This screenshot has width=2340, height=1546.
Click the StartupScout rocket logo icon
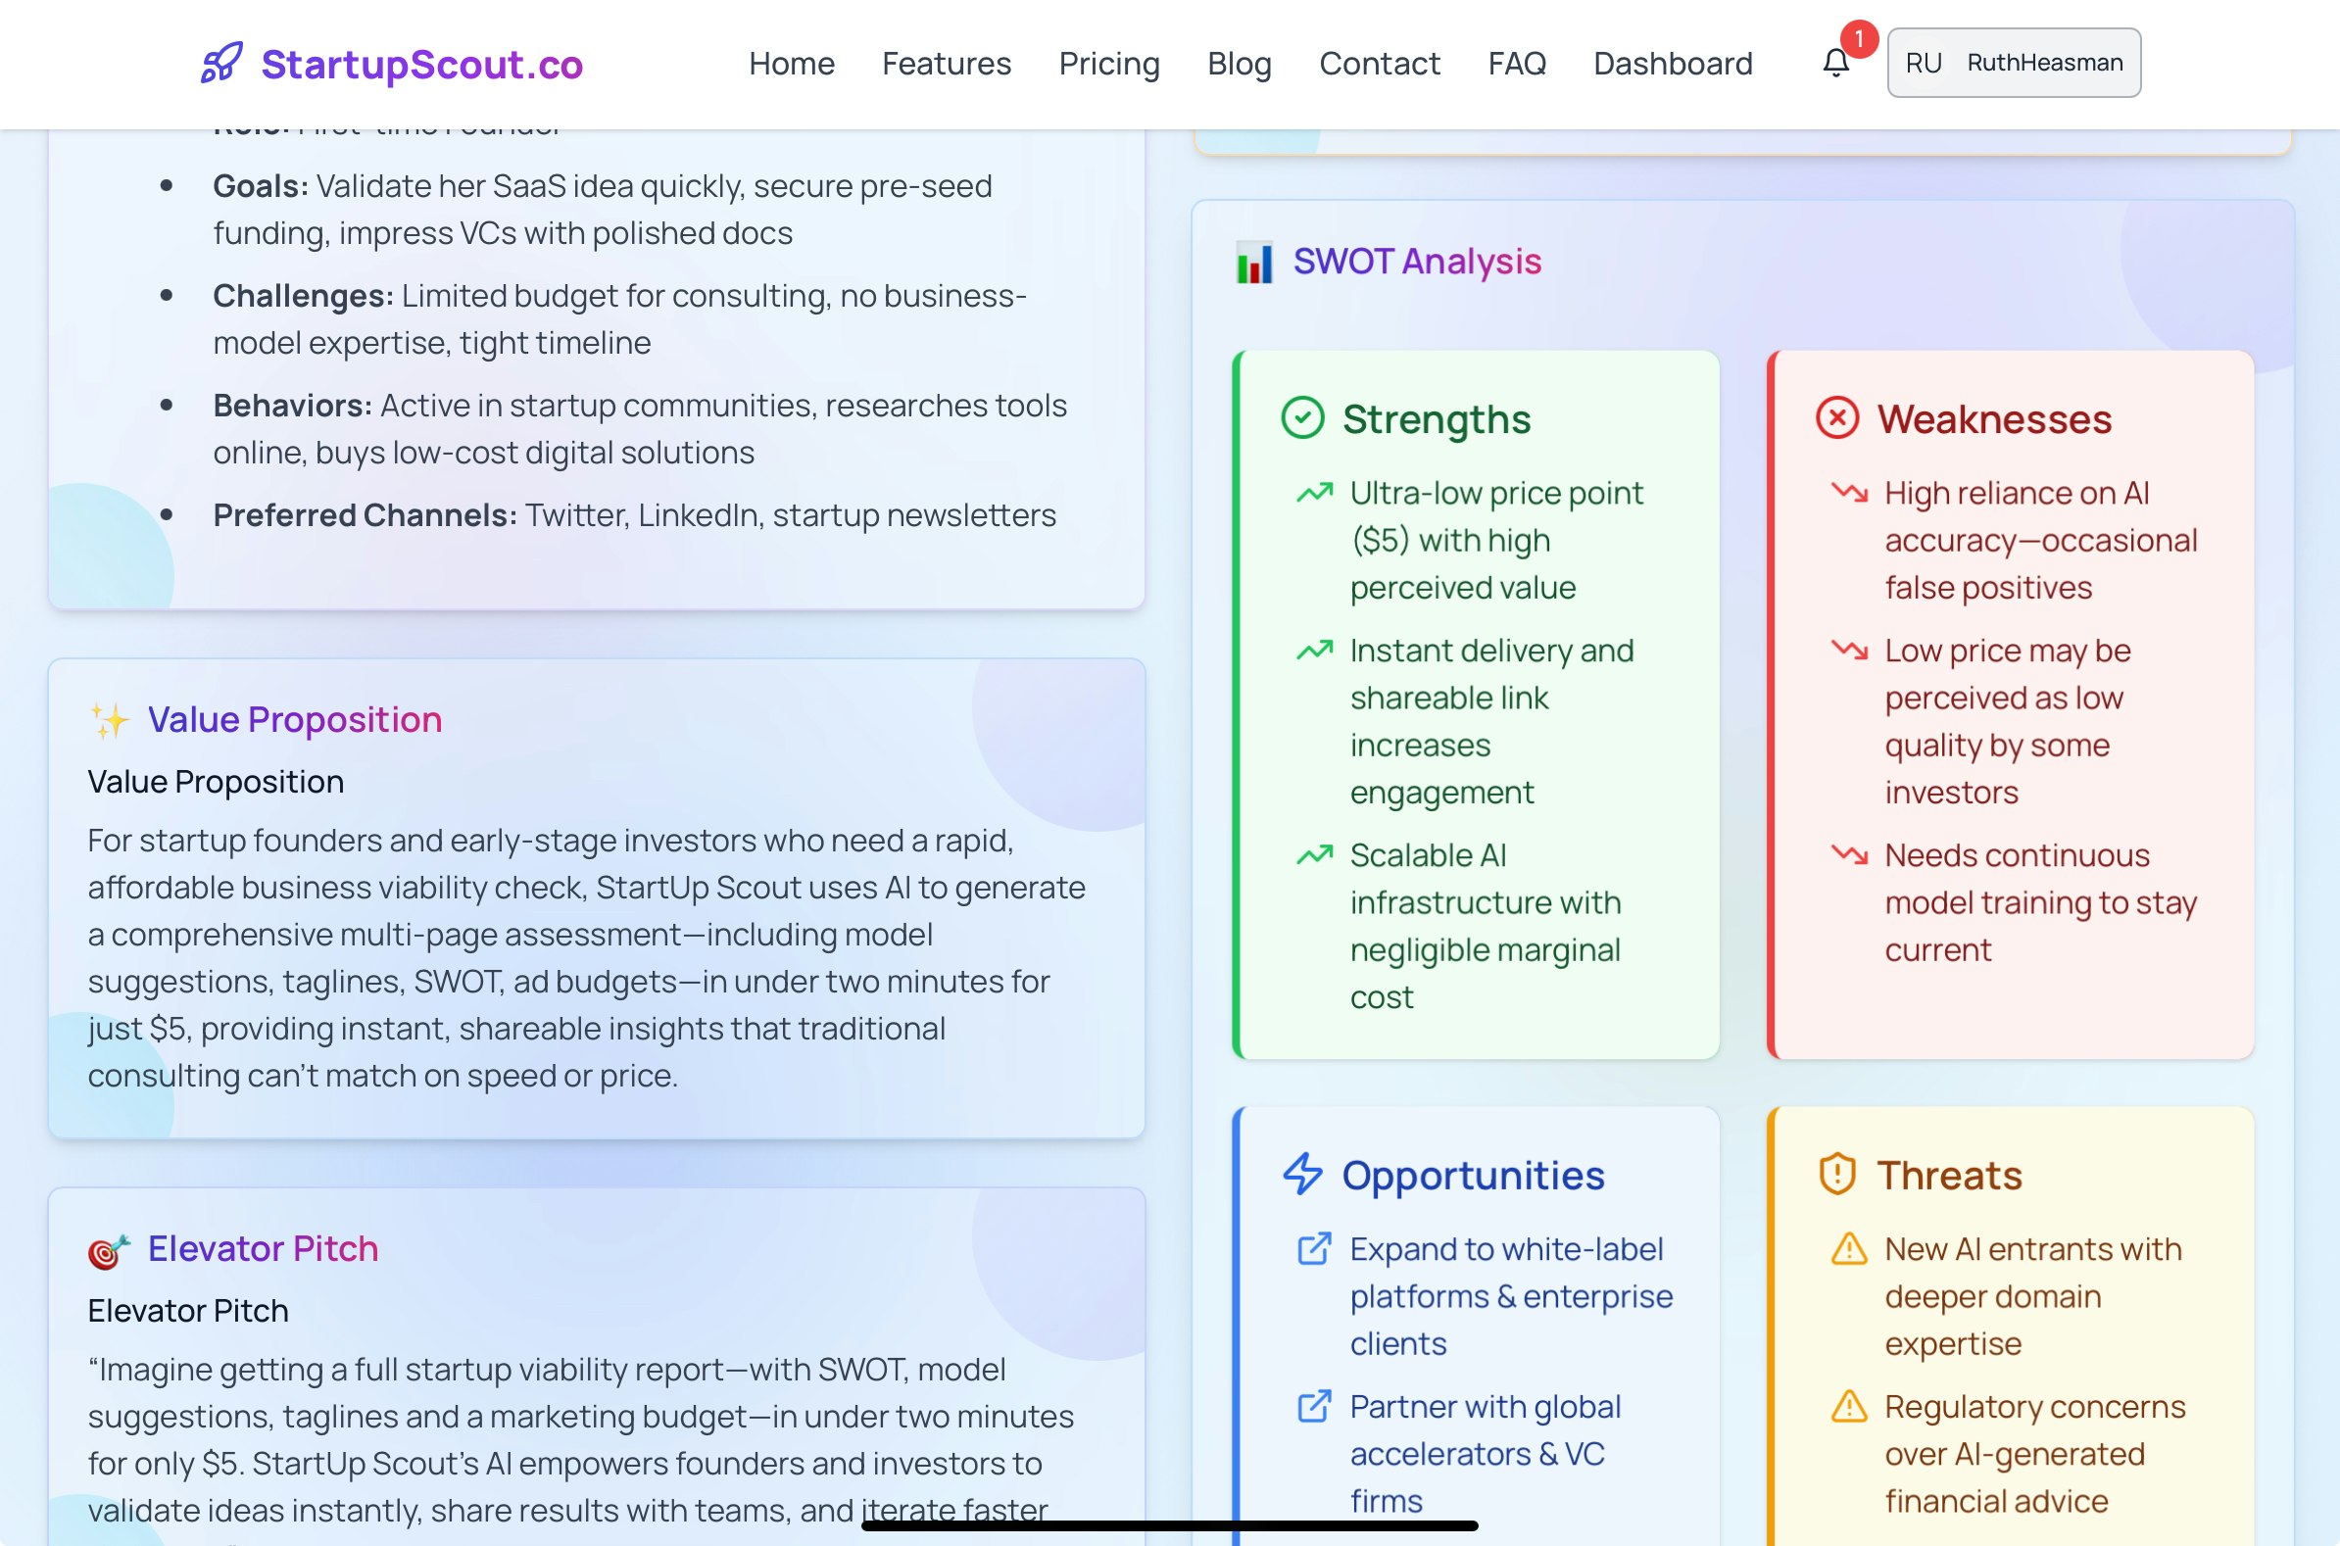click(221, 63)
